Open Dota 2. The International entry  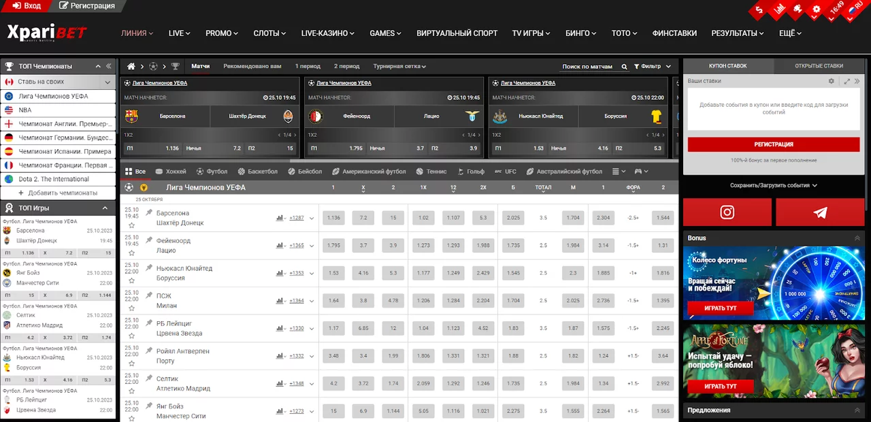[58, 179]
